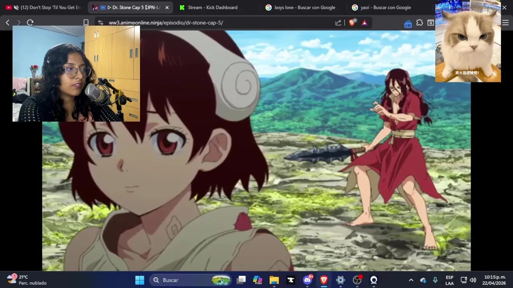Share this page via the share icon
This screenshot has height=288, width=513.
pos(338,23)
